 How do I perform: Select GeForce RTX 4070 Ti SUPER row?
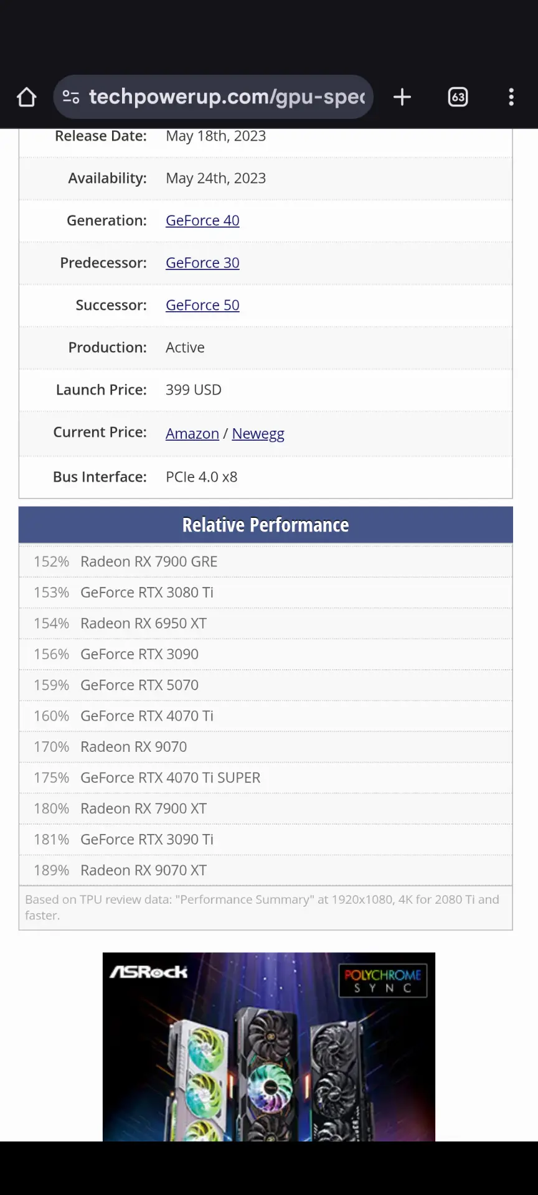170,778
